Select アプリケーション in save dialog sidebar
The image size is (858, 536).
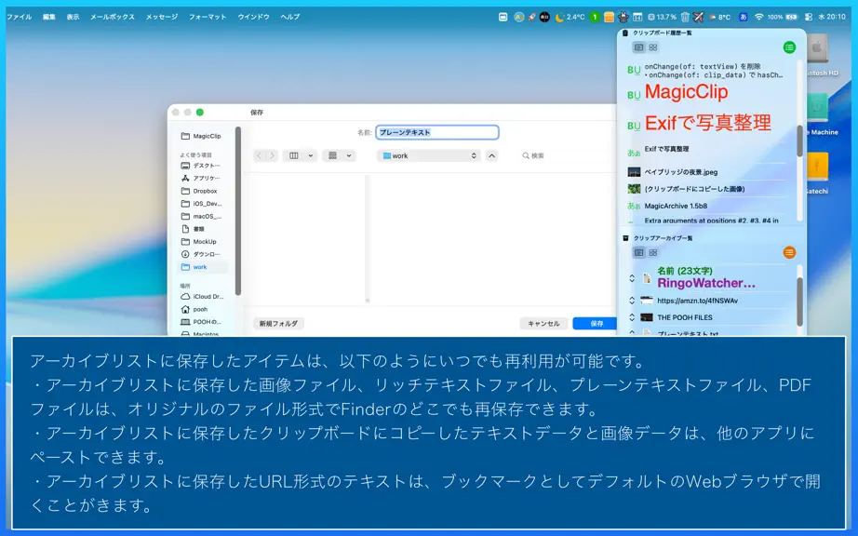[x=201, y=179]
